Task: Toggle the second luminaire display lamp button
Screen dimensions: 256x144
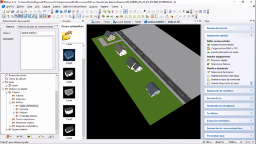Action: point(45,16)
